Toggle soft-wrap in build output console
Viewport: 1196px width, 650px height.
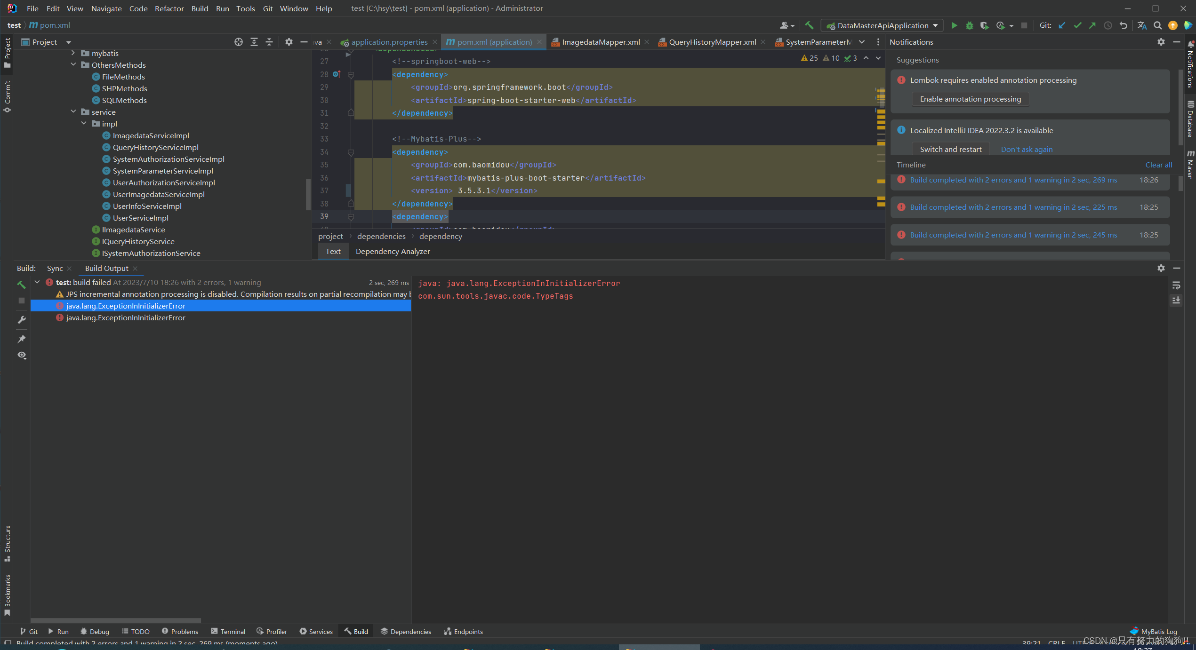tap(1176, 285)
